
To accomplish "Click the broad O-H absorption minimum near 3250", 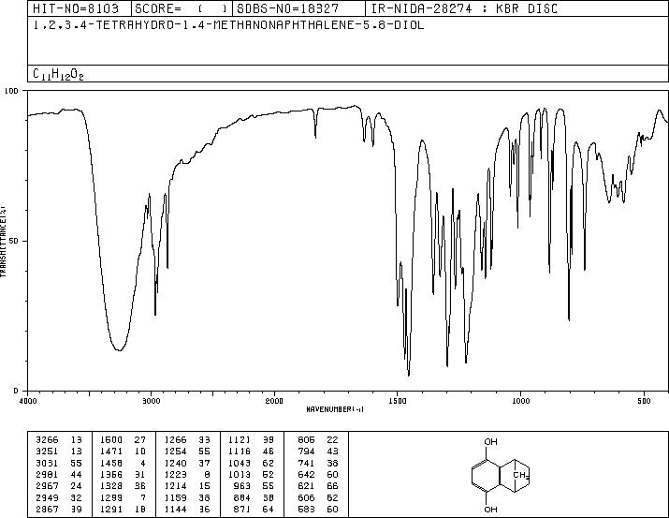I will point(120,350).
